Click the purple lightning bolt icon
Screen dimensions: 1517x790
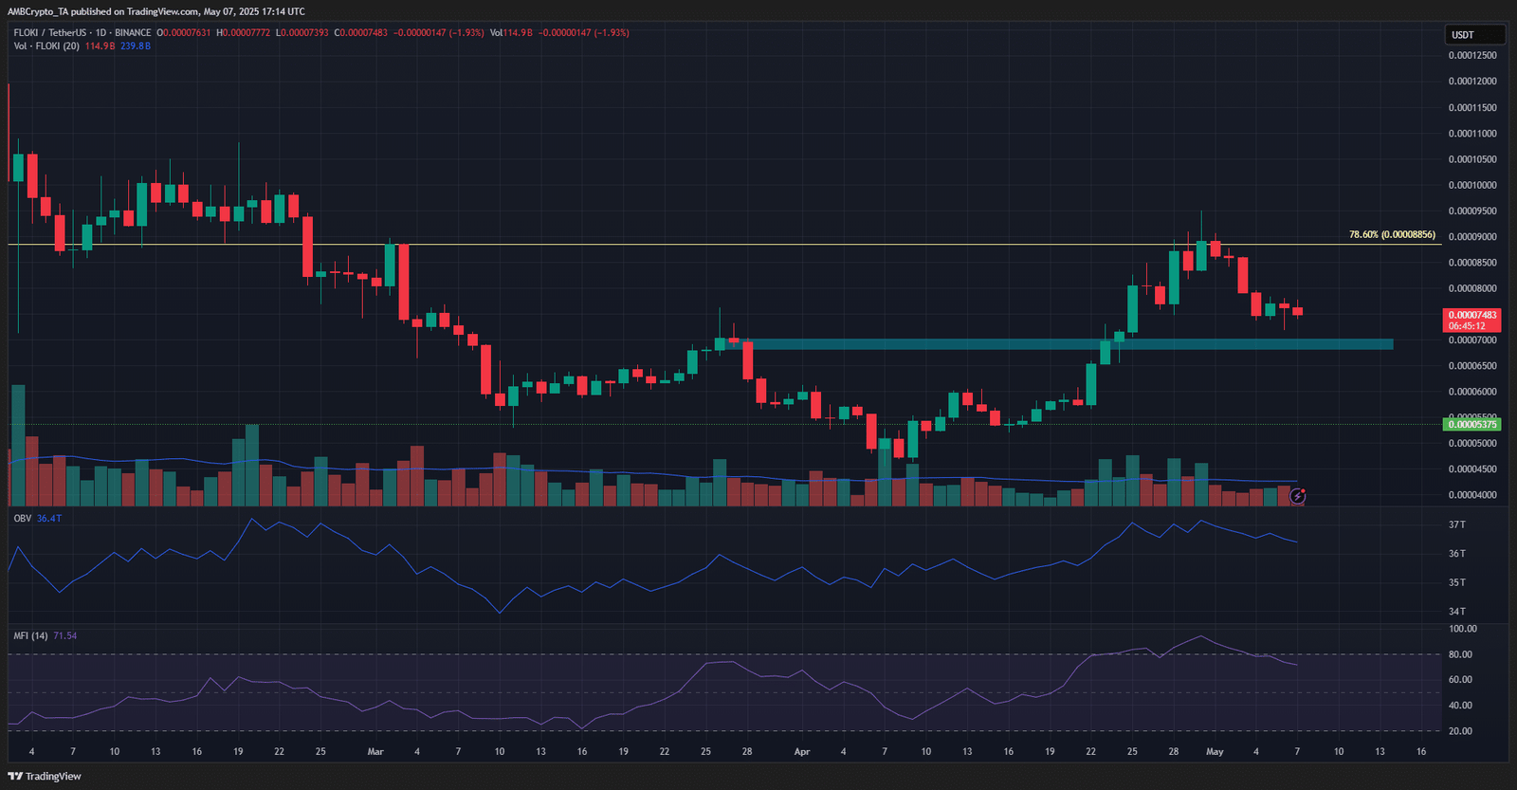pos(1297,496)
